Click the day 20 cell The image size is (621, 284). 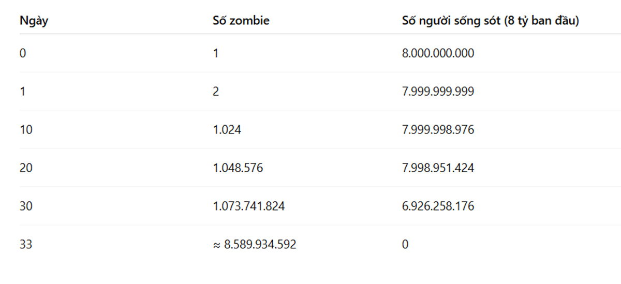[26, 168]
